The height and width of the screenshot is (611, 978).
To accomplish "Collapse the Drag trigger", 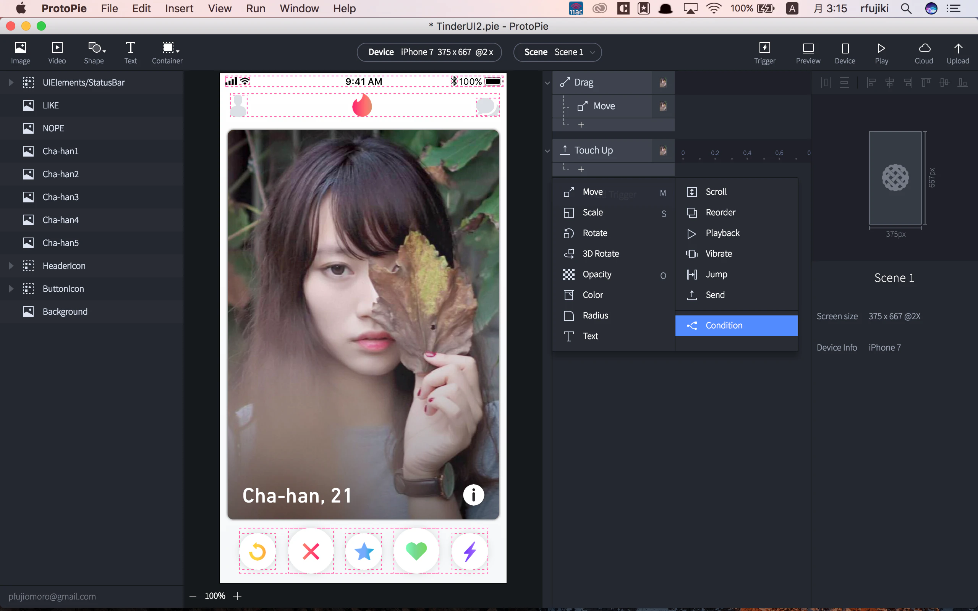I will [x=547, y=83].
